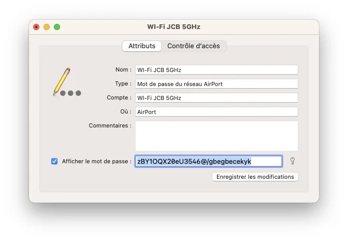Select the Attributs tab
Viewport: 348px width, 241px height.
click(142, 46)
